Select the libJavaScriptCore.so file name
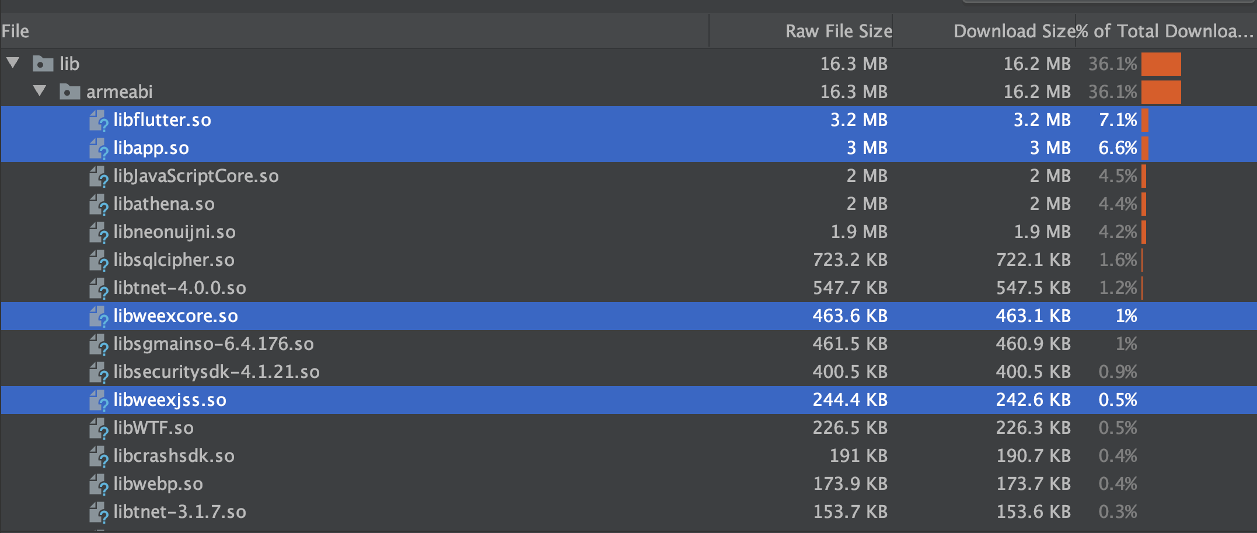This screenshot has height=533, width=1257. 196,176
